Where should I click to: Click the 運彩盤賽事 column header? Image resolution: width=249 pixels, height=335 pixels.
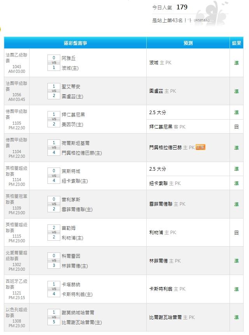75,43
